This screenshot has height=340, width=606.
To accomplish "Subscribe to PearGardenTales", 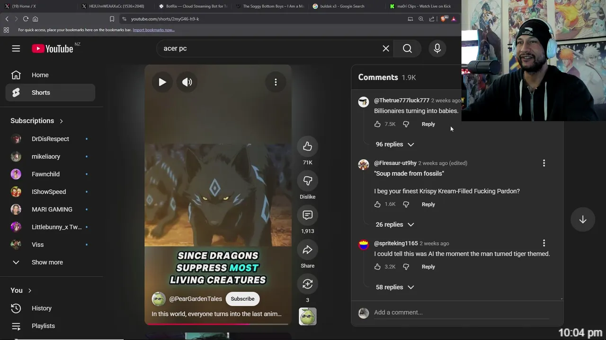I will click(242, 299).
